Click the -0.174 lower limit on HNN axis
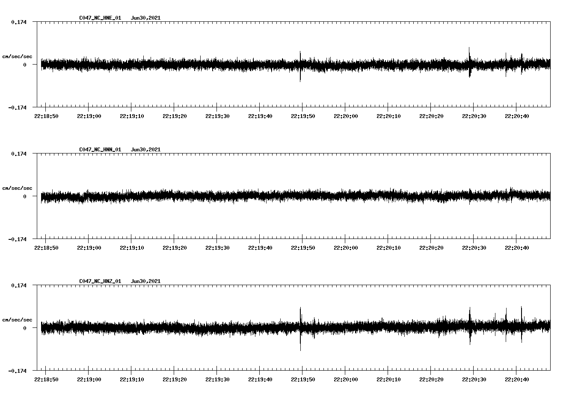Image resolution: width=581 pixels, height=395 pixels. [17, 239]
